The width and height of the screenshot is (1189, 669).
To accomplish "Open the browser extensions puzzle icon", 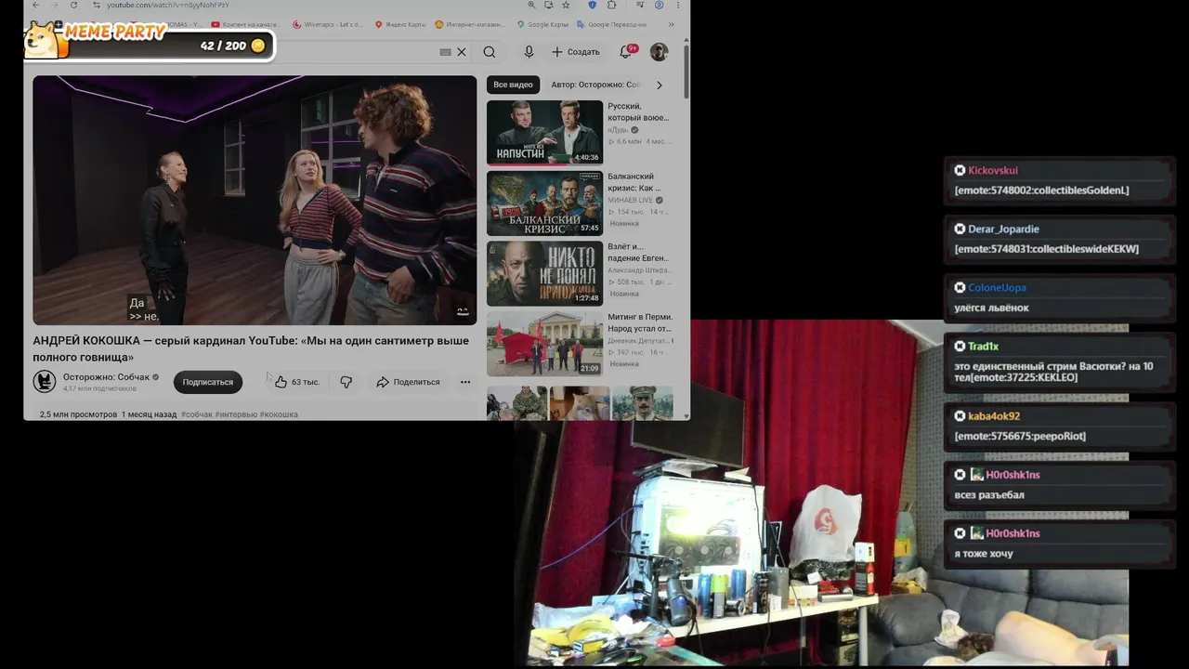I will tap(611, 6).
